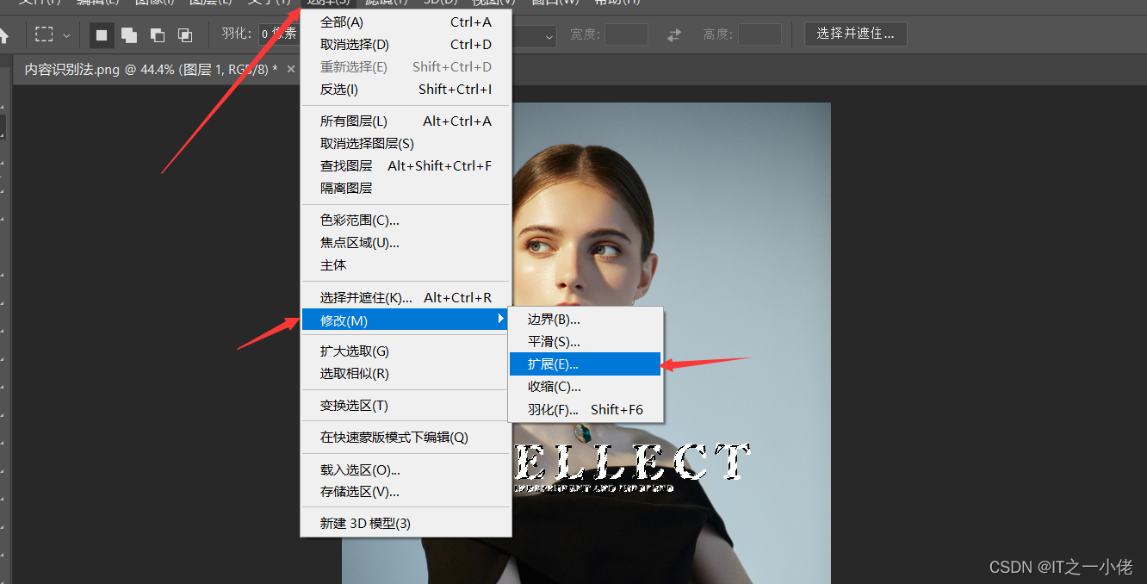Choose 变换选区(T) to transform the selection
1147x584 pixels.
(406, 406)
